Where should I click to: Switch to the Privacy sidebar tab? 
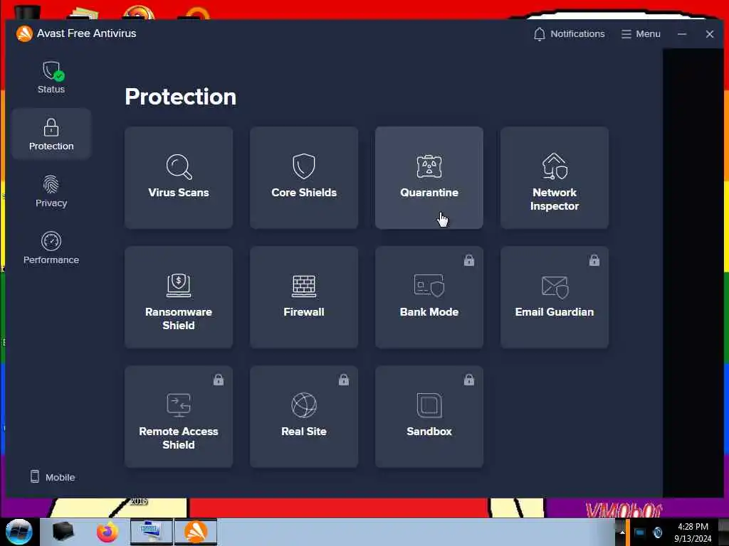click(x=51, y=191)
